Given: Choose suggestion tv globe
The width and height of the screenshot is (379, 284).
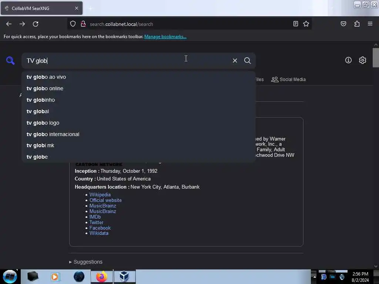Looking at the screenshot, I should tap(138, 157).
